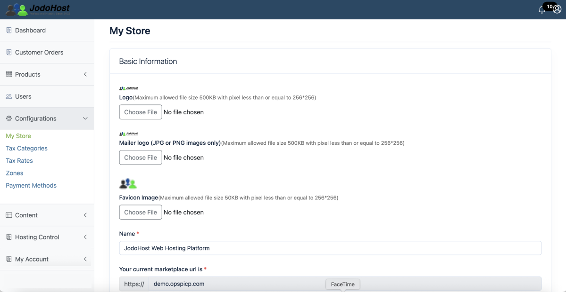This screenshot has height=292, width=566.
Task: Open the notifications bell icon
Action: (542, 10)
